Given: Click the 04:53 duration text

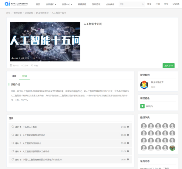Looking at the screenshot, I should tap(123, 127).
